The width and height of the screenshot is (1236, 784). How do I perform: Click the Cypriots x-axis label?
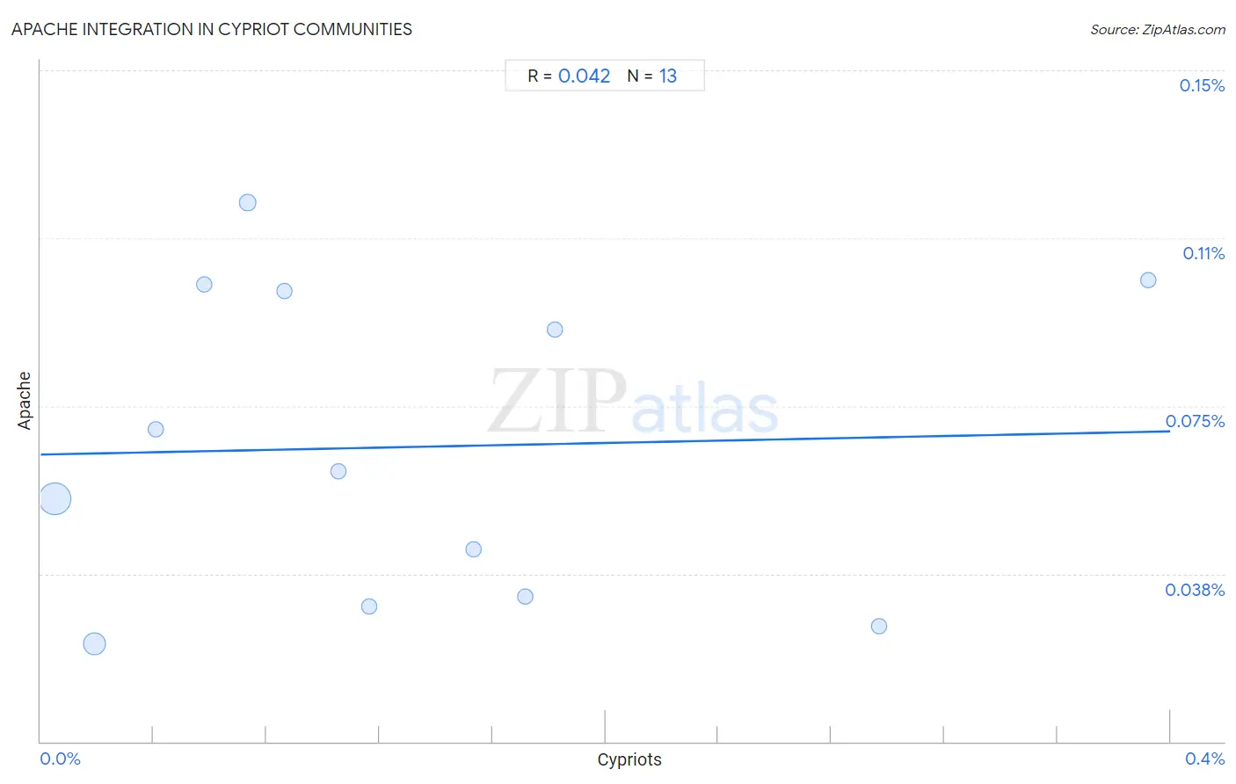point(629,759)
